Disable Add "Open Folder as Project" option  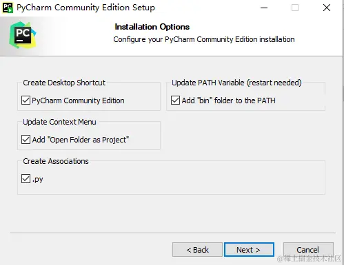click(x=26, y=140)
